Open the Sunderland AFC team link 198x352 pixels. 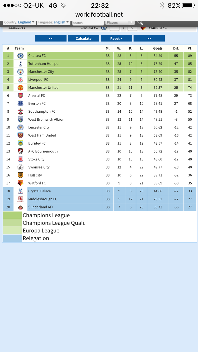pos(41,207)
